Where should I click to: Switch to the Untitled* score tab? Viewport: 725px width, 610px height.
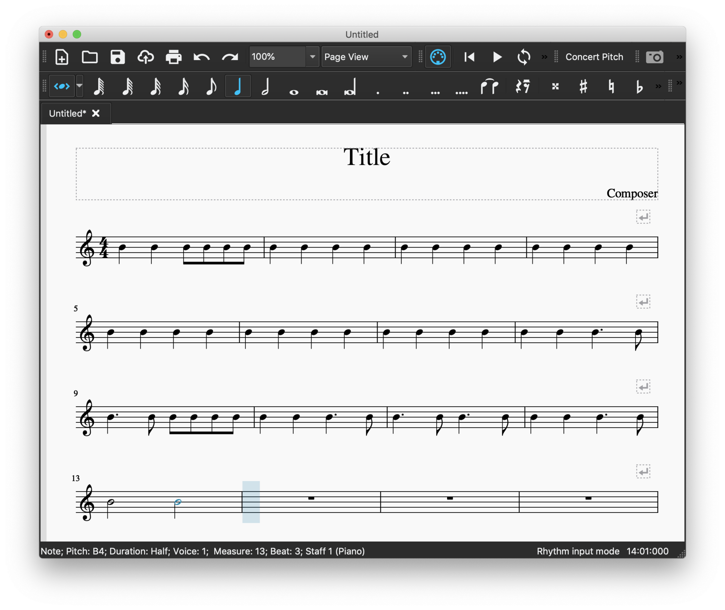click(x=68, y=113)
